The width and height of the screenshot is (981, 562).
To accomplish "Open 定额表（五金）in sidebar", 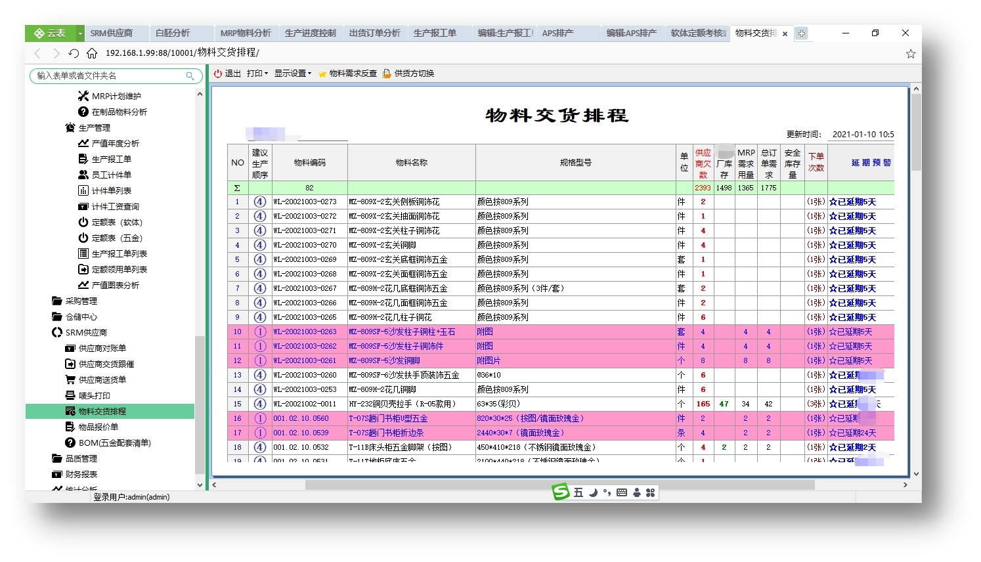I will click(110, 238).
